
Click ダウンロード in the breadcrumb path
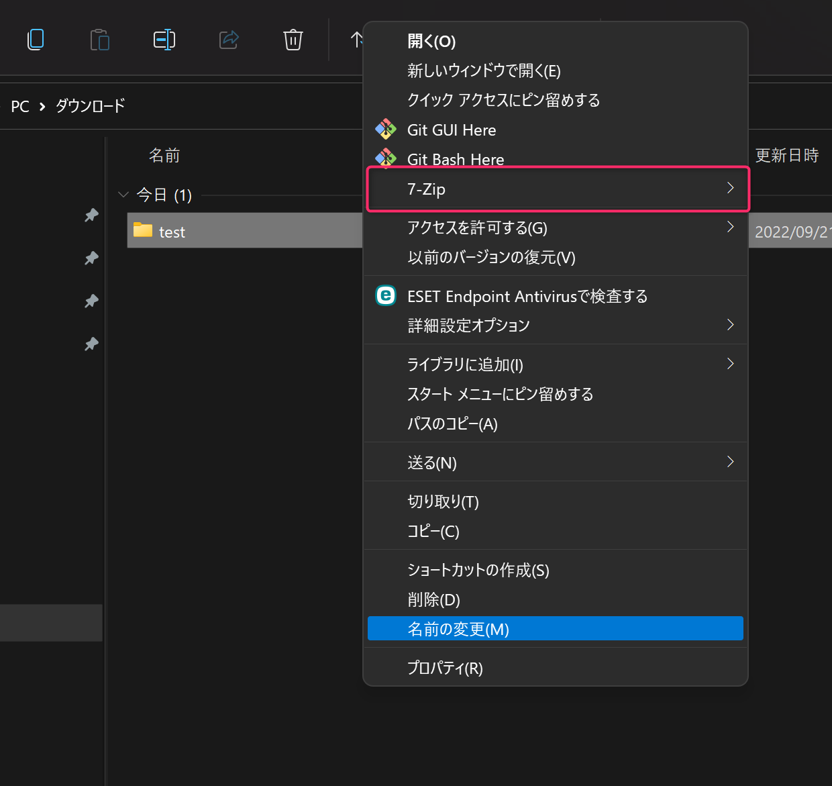(90, 106)
